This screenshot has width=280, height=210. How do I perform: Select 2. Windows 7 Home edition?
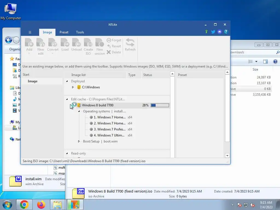coord(109,123)
